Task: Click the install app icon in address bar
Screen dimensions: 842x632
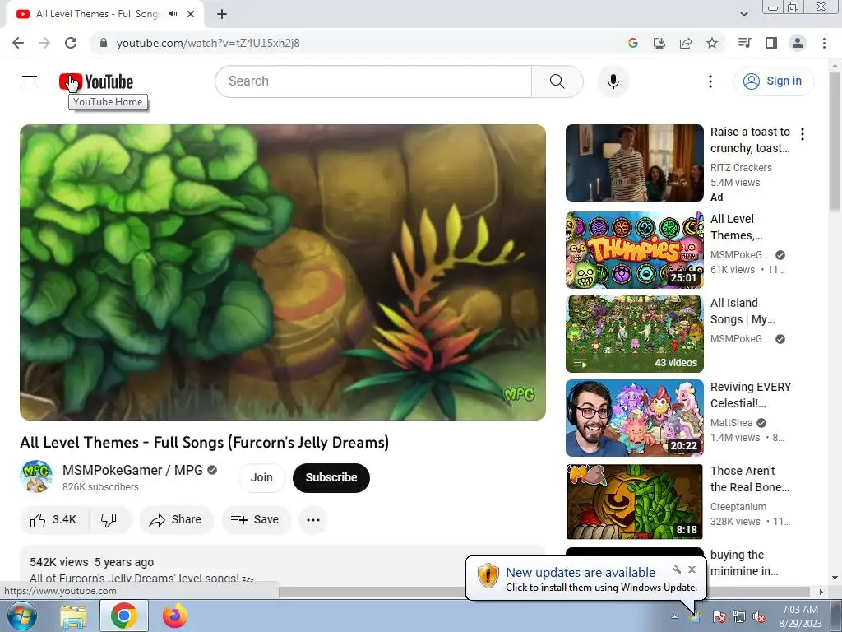Action: point(659,43)
